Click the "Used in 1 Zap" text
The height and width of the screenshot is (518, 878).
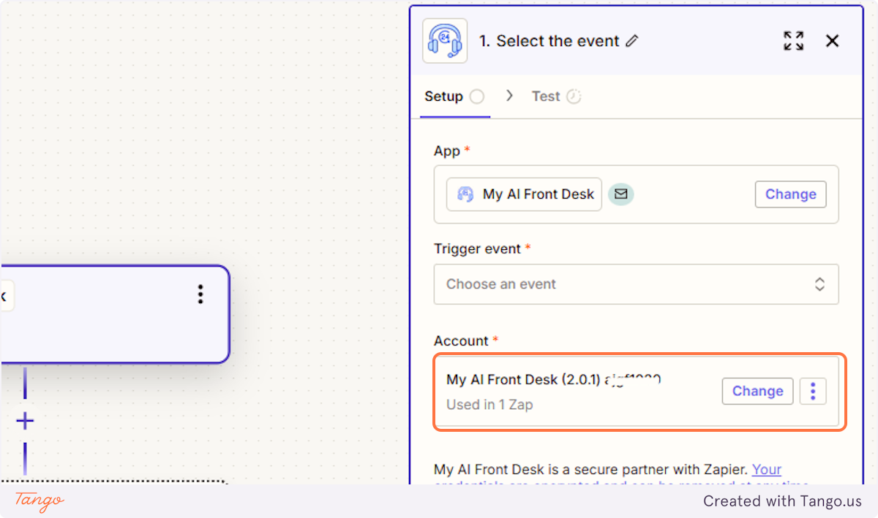pyautogui.click(x=489, y=404)
